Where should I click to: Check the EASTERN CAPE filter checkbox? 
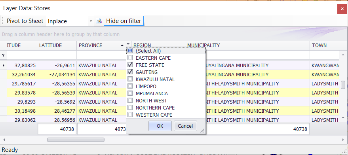pos(130,58)
